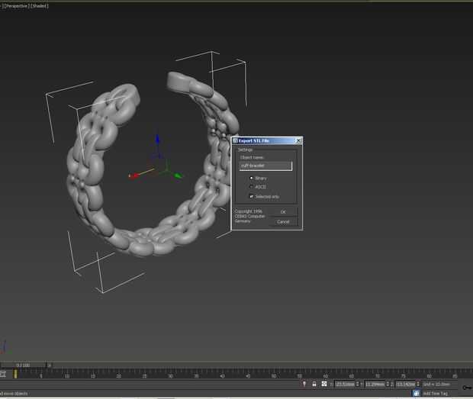Click the X coordinate field

click(345, 384)
